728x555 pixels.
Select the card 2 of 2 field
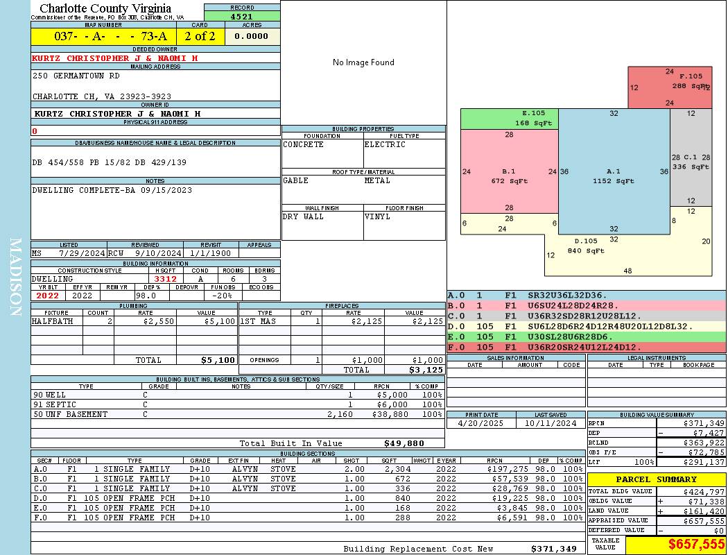point(200,36)
